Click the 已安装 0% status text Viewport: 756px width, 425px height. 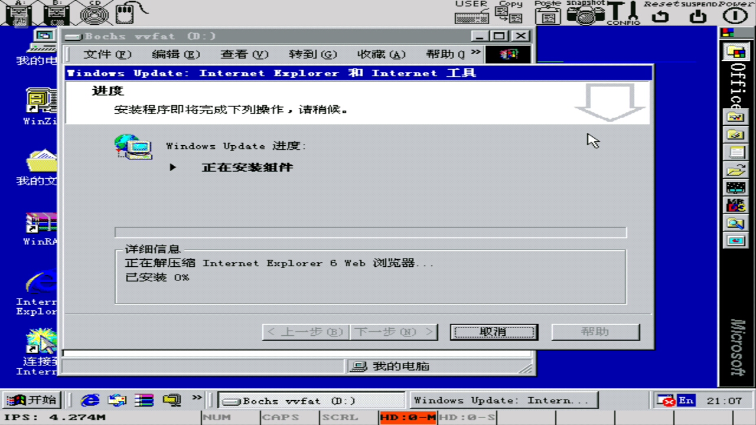[x=157, y=277]
